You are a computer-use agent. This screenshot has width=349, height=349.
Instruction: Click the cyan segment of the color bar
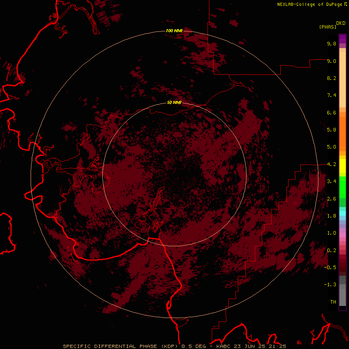(342, 213)
